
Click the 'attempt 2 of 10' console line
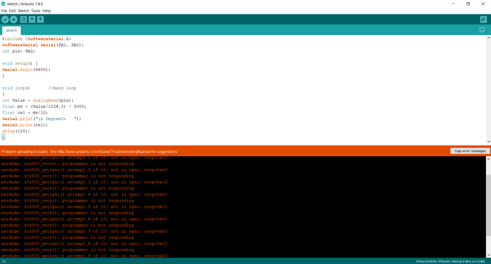click(x=84, y=170)
